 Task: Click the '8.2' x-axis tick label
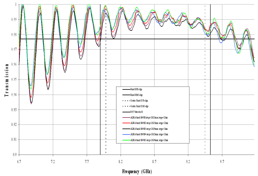click(x=121, y=162)
